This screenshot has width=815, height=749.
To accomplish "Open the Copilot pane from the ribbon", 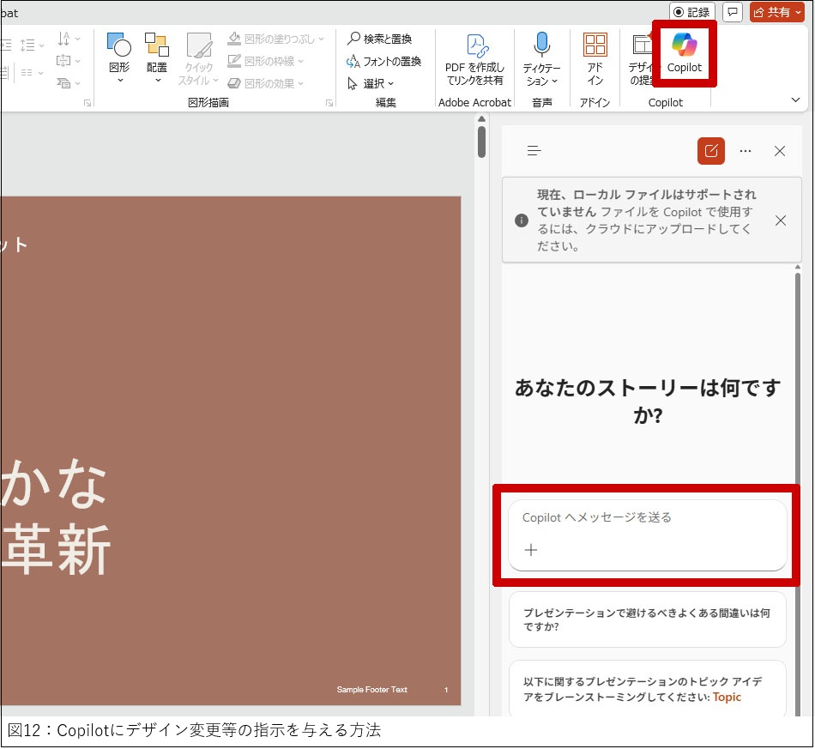I will (685, 52).
